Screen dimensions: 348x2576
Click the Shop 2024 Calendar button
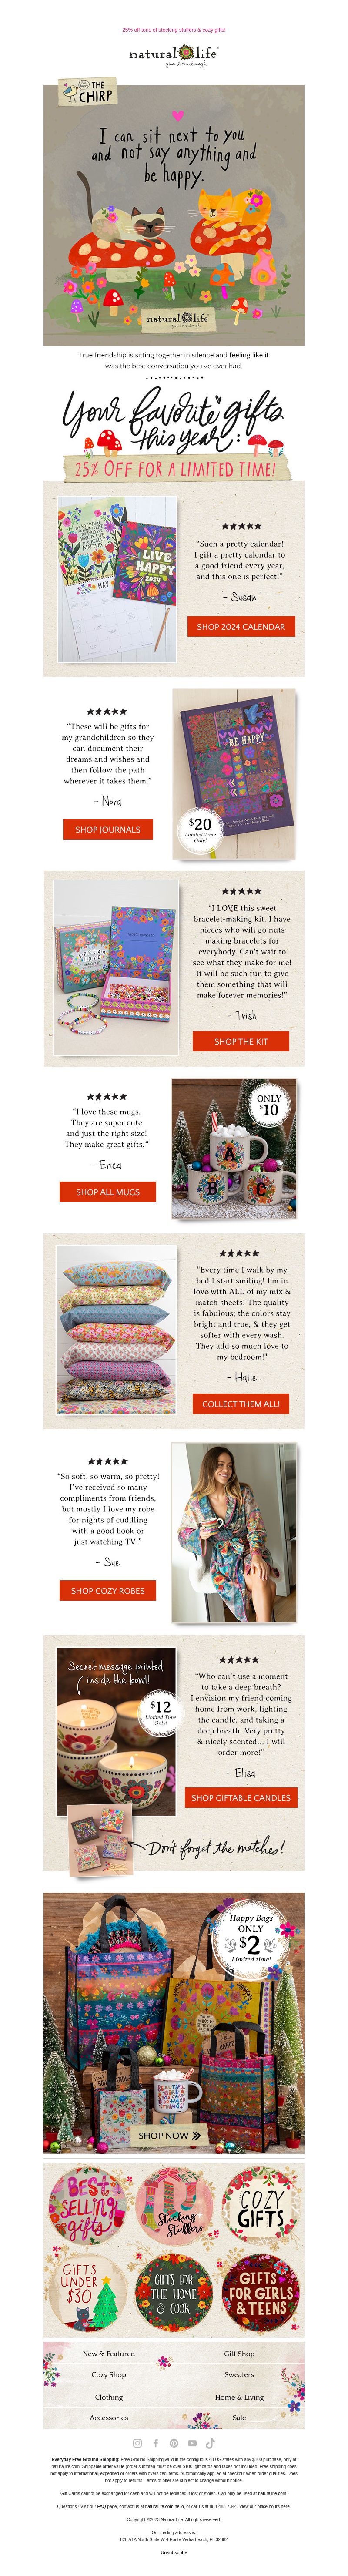point(241,626)
